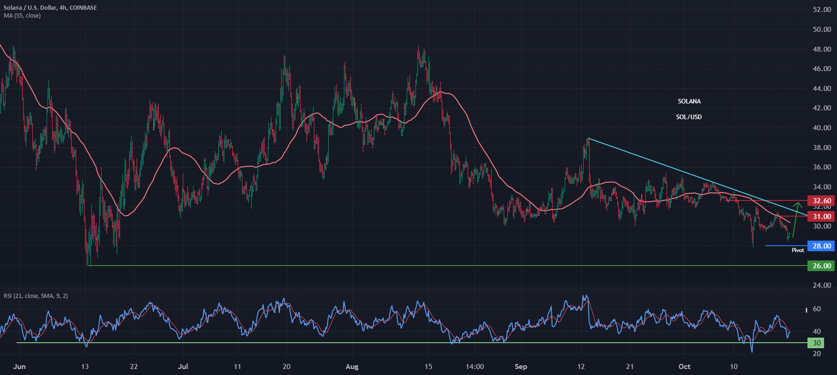Click the 40 value on RSI axis
This screenshot has width=837, height=375.
(x=817, y=332)
